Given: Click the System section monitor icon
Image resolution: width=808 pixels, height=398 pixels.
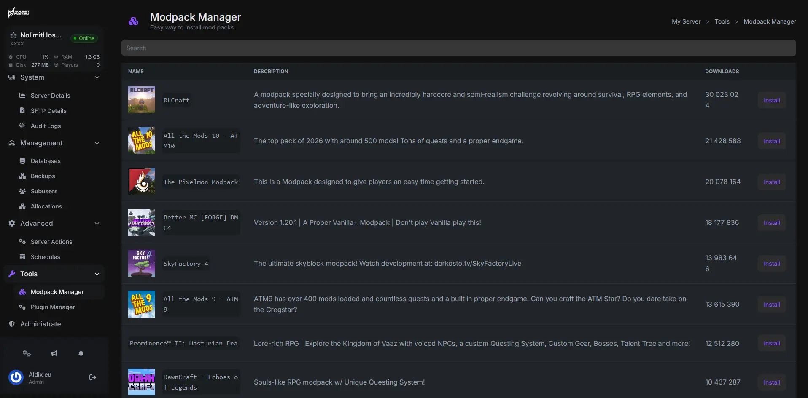Looking at the screenshot, I should pos(12,77).
